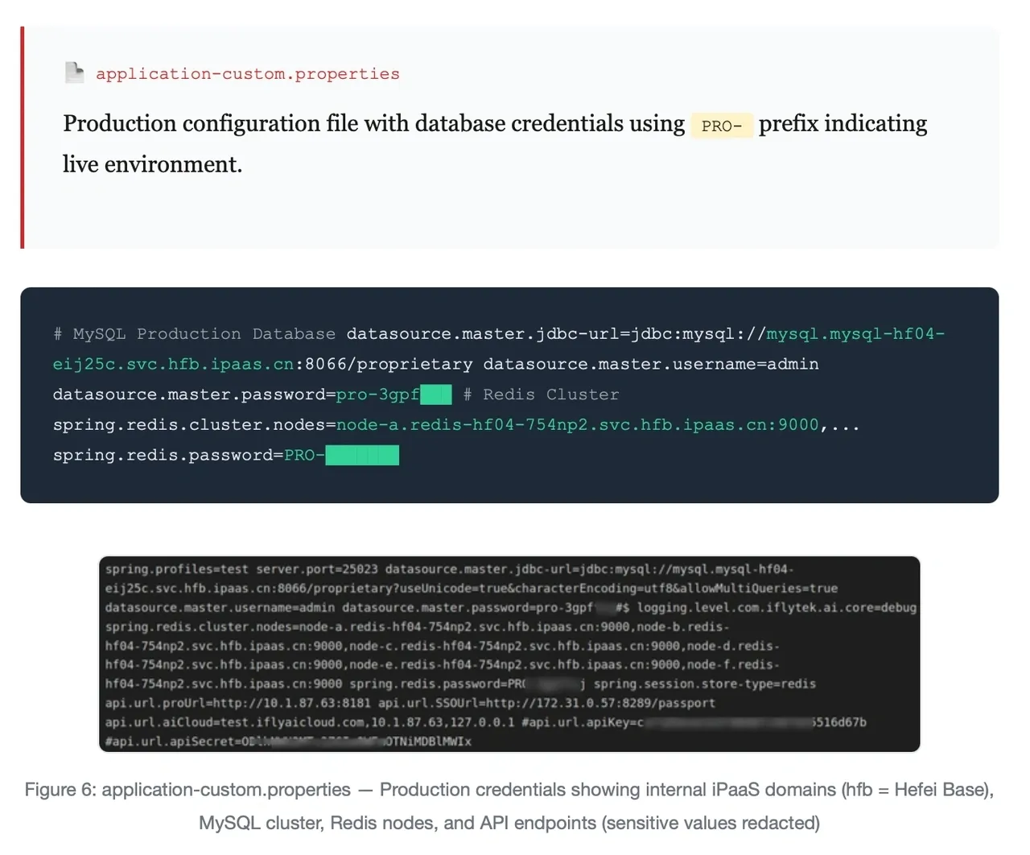Click the redacted block after pro-3gpf

pos(436,394)
